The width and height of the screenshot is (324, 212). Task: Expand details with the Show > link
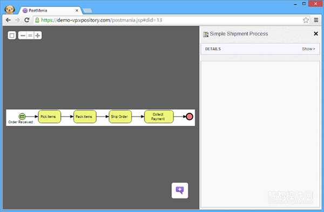pos(308,49)
